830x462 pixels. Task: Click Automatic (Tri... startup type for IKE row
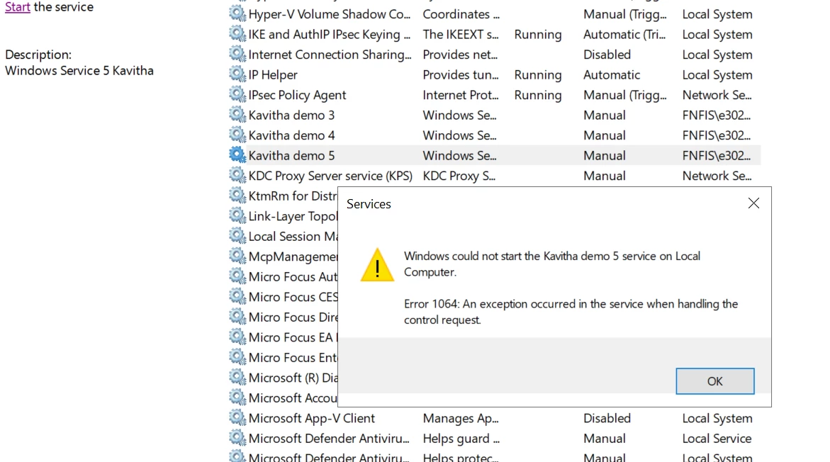624,35
